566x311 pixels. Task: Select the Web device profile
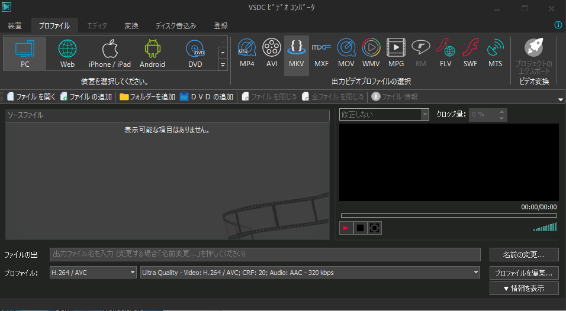(67, 53)
